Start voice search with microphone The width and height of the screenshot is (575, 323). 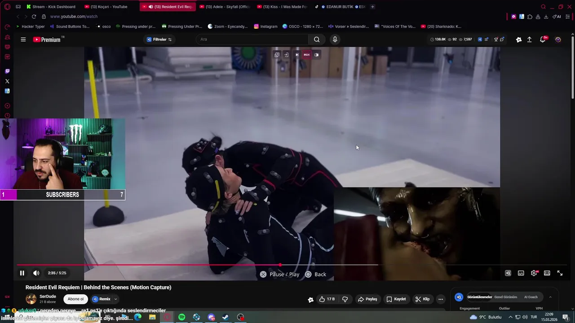(x=335, y=39)
